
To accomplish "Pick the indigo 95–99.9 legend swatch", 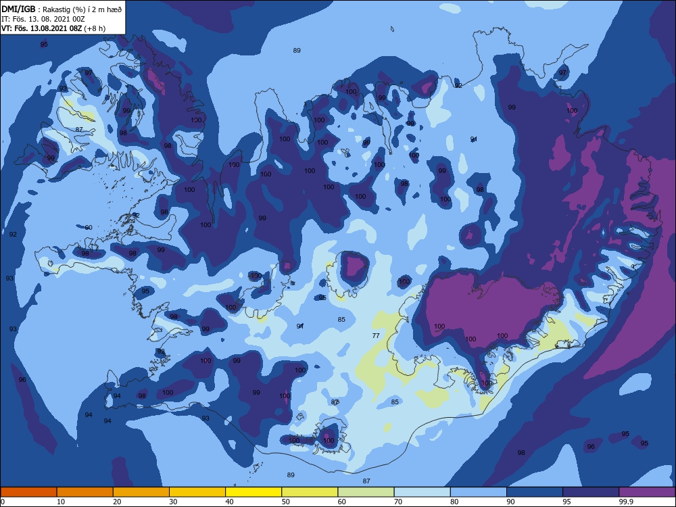I will pyautogui.click(x=591, y=492).
